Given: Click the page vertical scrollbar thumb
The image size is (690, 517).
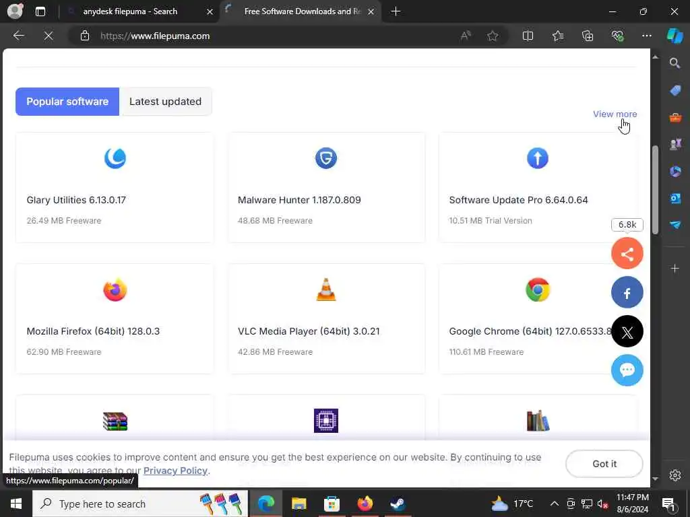Looking at the screenshot, I should (655, 190).
